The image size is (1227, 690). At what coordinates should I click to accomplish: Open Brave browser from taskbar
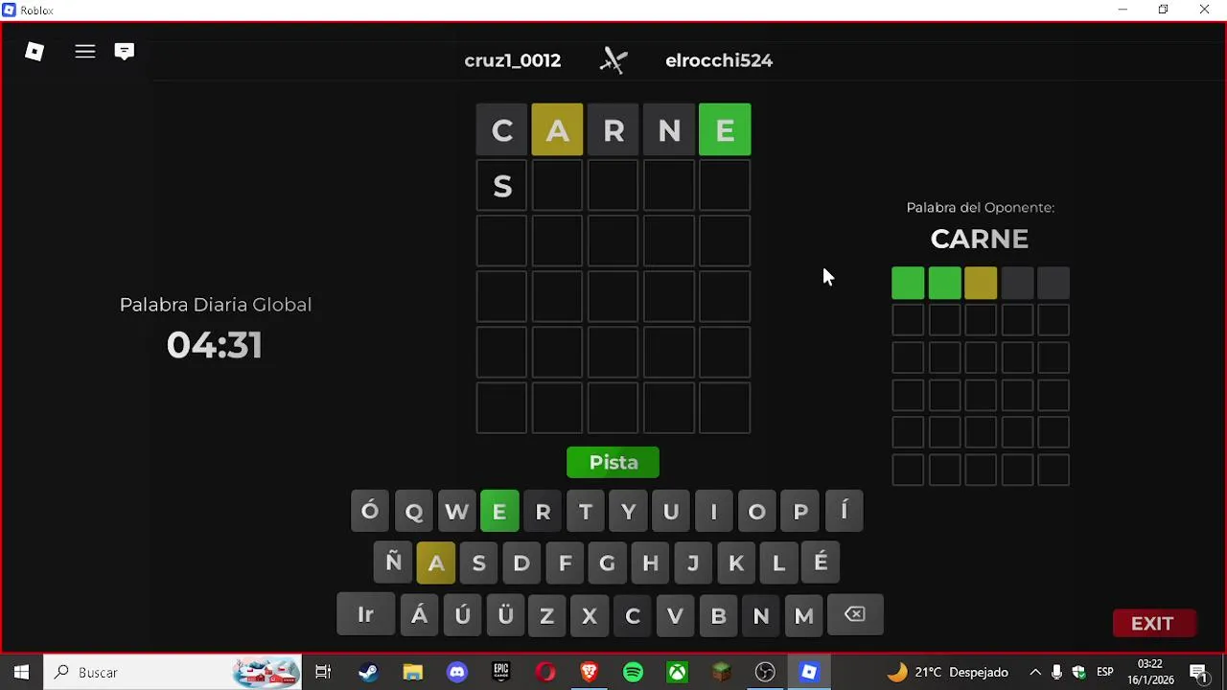pos(590,673)
